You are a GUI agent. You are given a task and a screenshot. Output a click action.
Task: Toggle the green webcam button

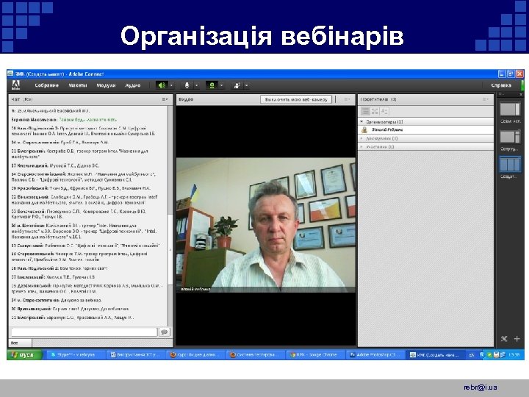click(x=212, y=85)
